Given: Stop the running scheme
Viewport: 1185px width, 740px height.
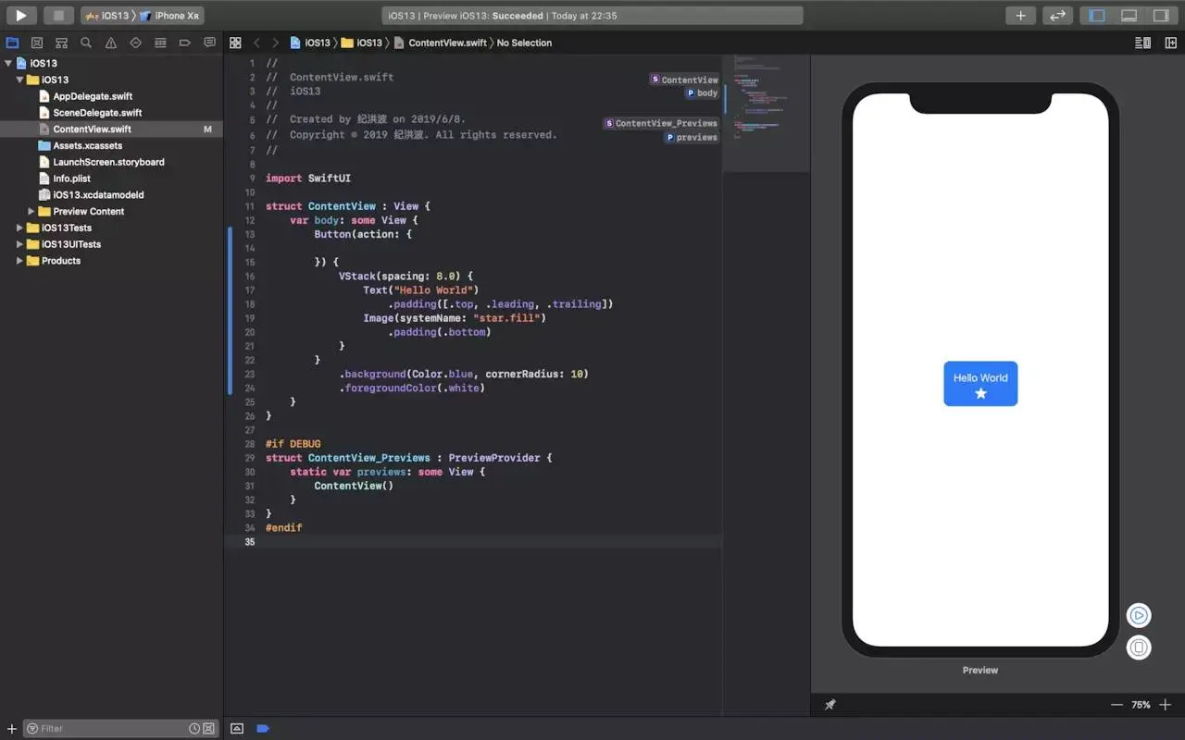Looking at the screenshot, I should (x=58, y=15).
